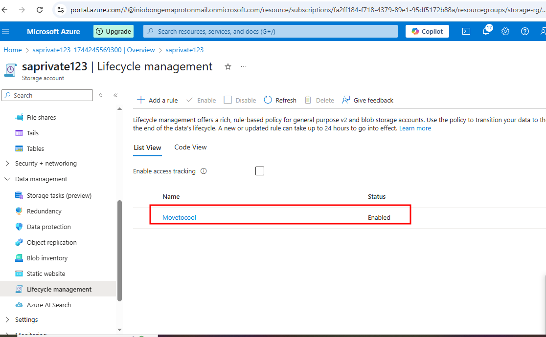
Task: Favorite saprivate123 with the star icon
Action: click(227, 66)
